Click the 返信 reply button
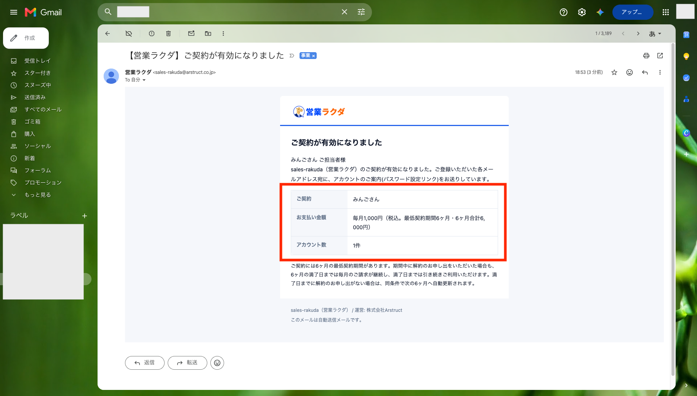This screenshot has height=396, width=697. tap(145, 363)
